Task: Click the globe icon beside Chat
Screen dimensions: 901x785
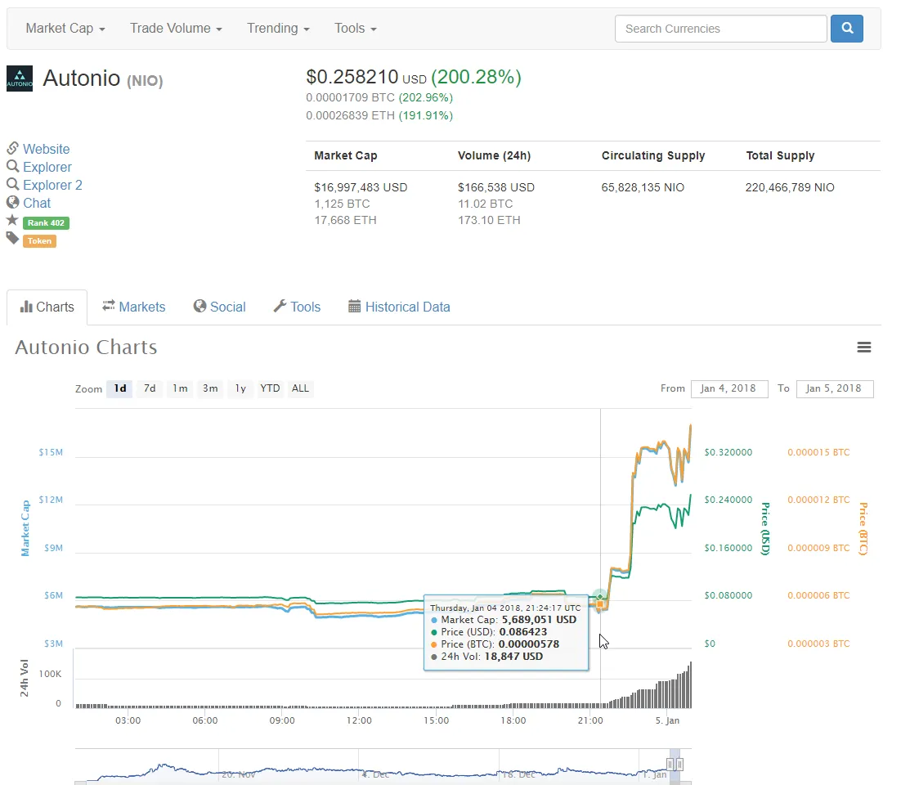Action: [x=12, y=202]
